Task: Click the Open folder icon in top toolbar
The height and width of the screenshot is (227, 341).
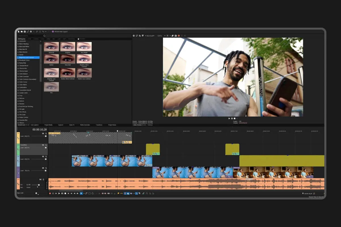Action: (x=22, y=31)
